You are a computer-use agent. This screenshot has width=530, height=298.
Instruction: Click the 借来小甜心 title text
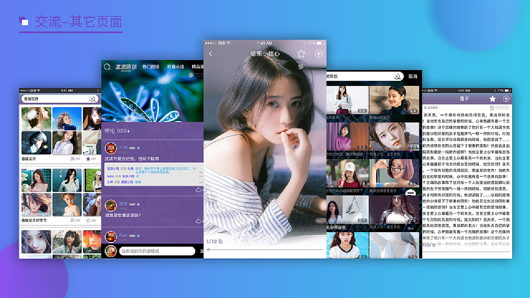[265, 54]
